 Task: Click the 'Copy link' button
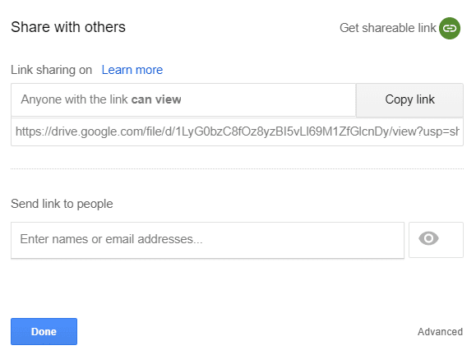click(x=409, y=100)
